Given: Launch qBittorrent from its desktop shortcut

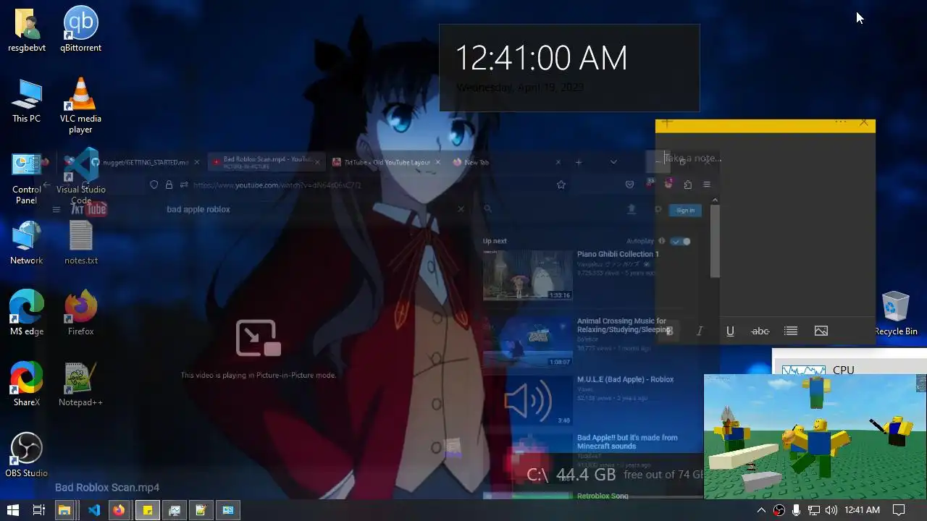Looking at the screenshot, I should click(x=80, y=30).
